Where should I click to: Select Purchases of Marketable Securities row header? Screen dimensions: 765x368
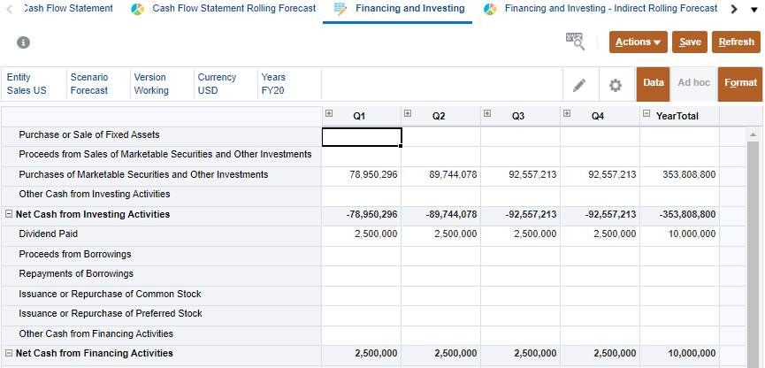tap(162, 174)
